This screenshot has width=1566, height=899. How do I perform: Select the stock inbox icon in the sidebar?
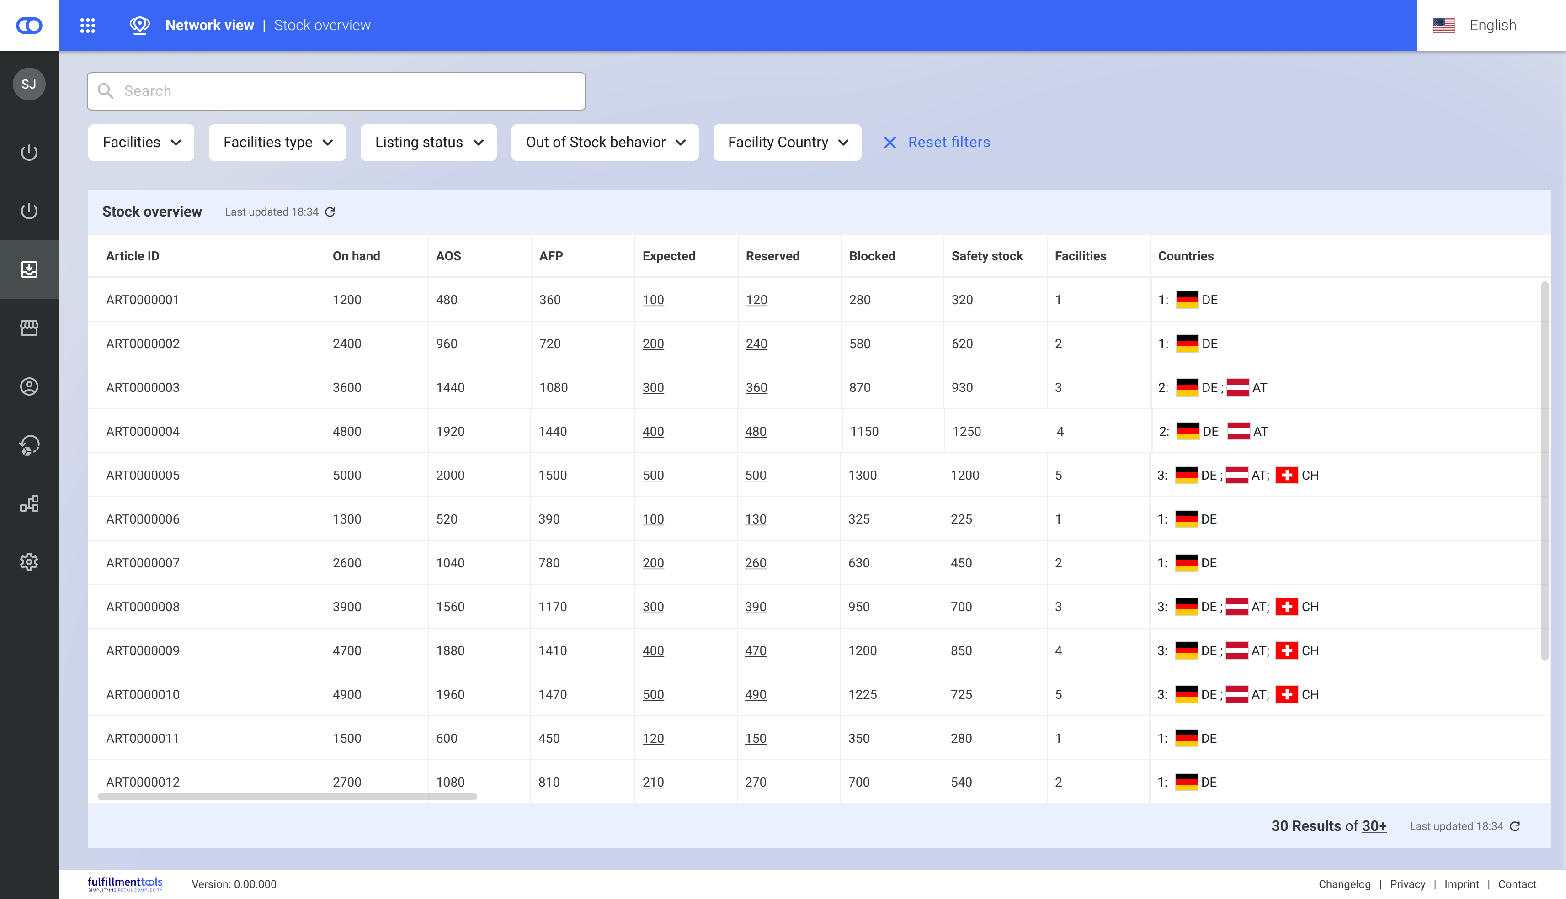(29, 269)
